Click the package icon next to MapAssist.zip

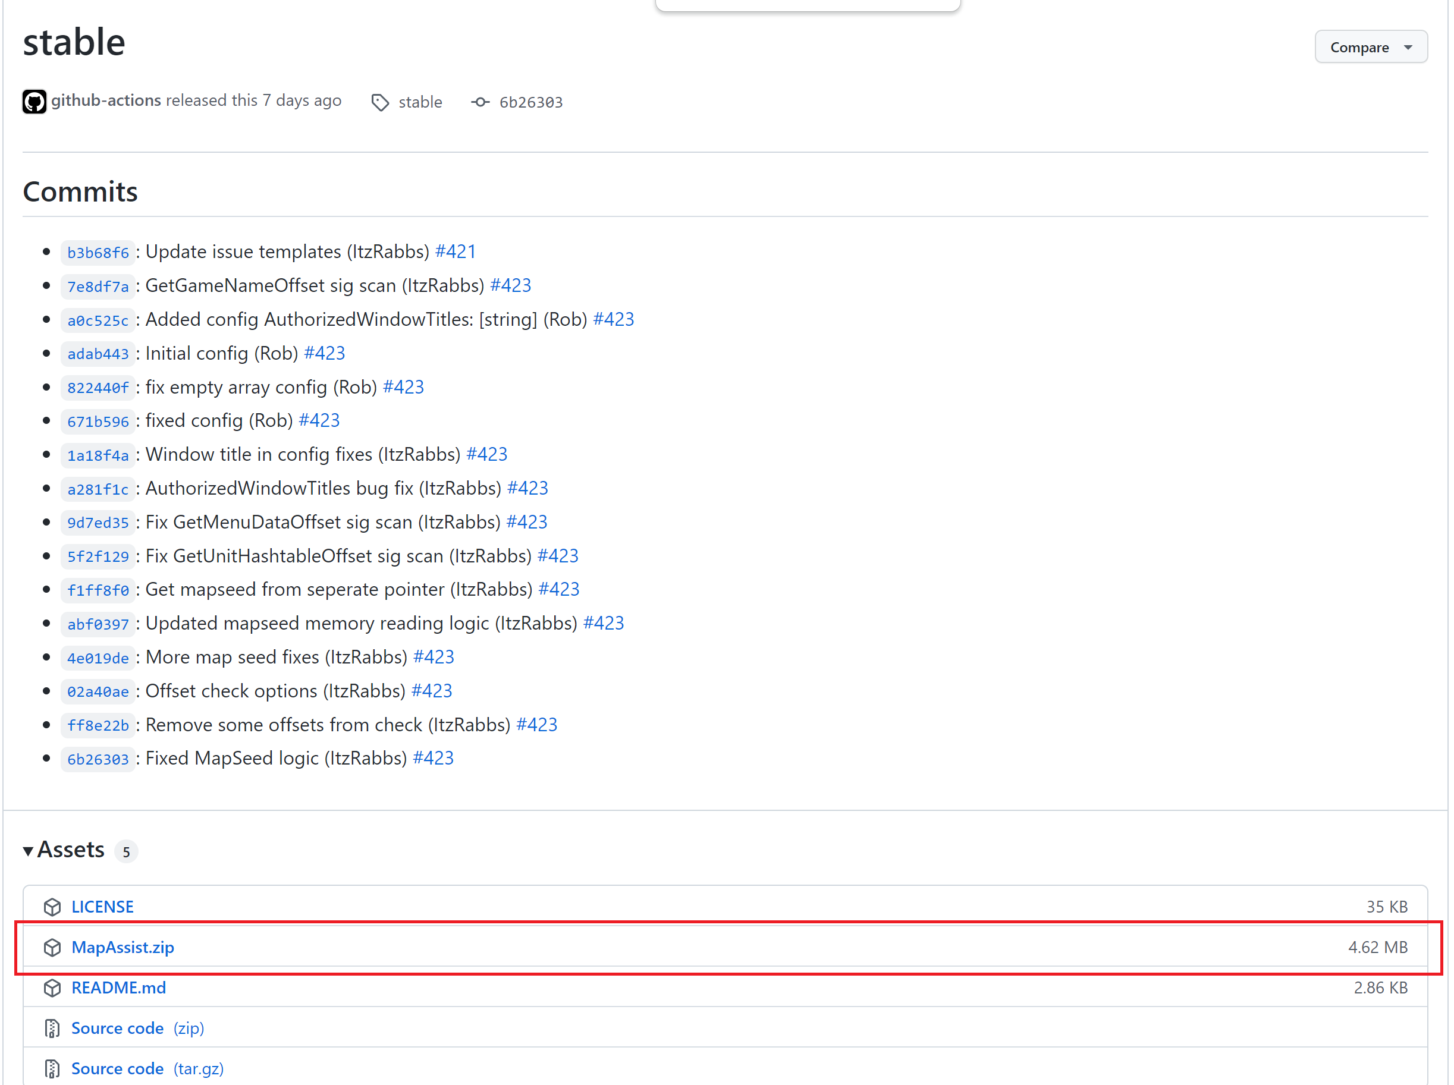[x=52, y=948]
